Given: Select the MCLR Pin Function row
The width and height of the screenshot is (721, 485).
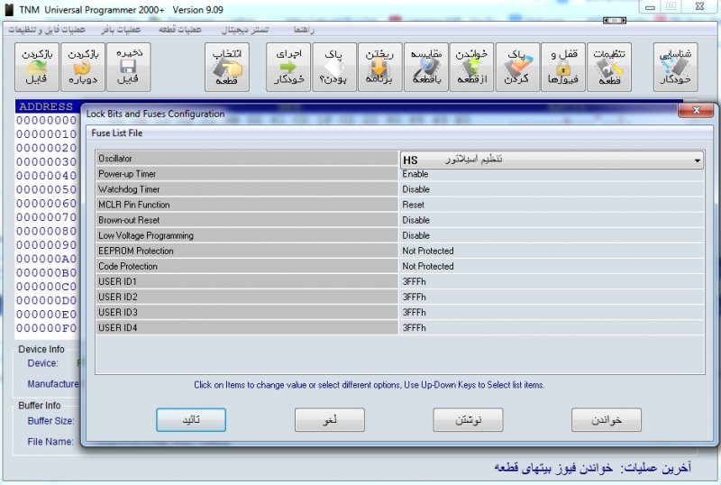Looking at the screenshot, I should [x=400, y=205].
